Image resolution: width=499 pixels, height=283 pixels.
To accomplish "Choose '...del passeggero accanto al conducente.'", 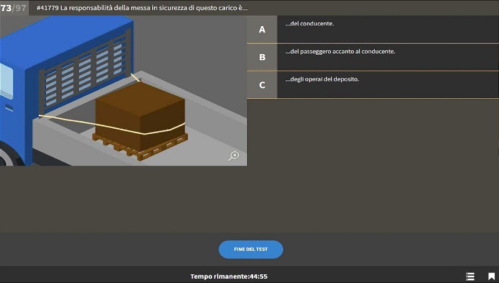I will tap(340, 52).
